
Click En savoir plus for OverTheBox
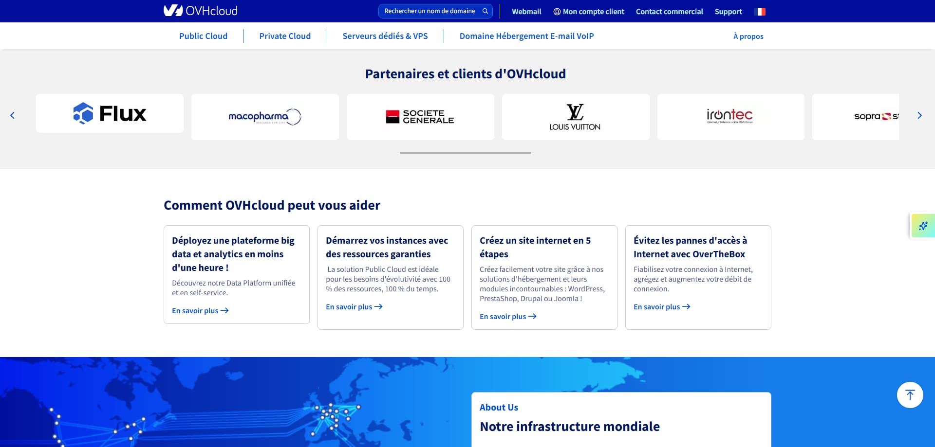click(662, 307)
